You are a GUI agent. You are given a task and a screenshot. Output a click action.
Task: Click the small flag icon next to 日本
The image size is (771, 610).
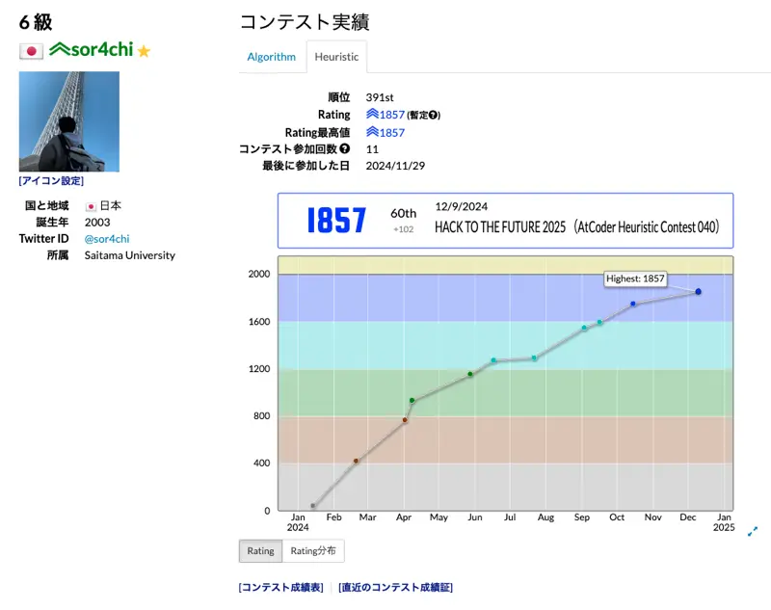[91, 206]
